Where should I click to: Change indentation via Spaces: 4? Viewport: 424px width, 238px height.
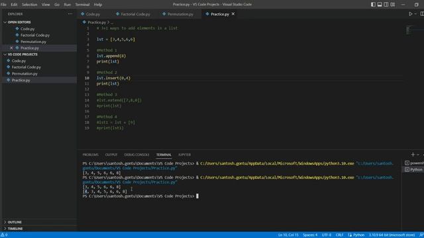(310, 235)
